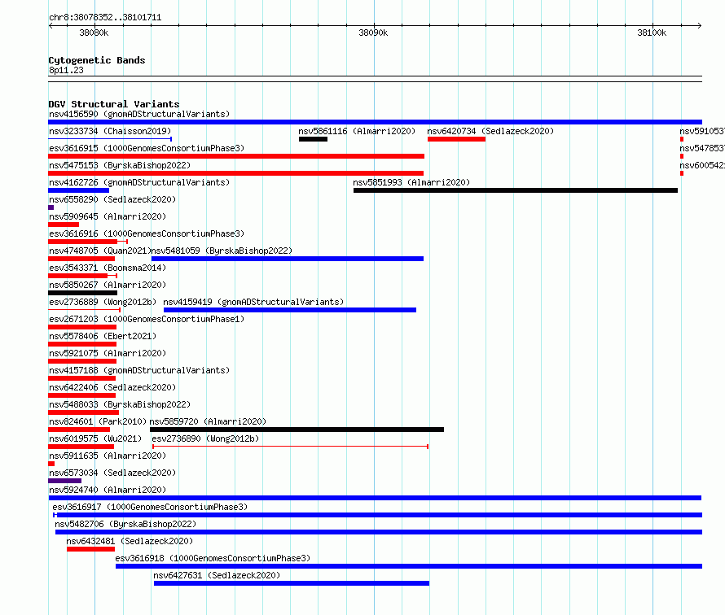The image size is (725, 615).
Task: Select the red nsv6432481 (Sedlazeck2020) bar
Action: click(90, 549)
